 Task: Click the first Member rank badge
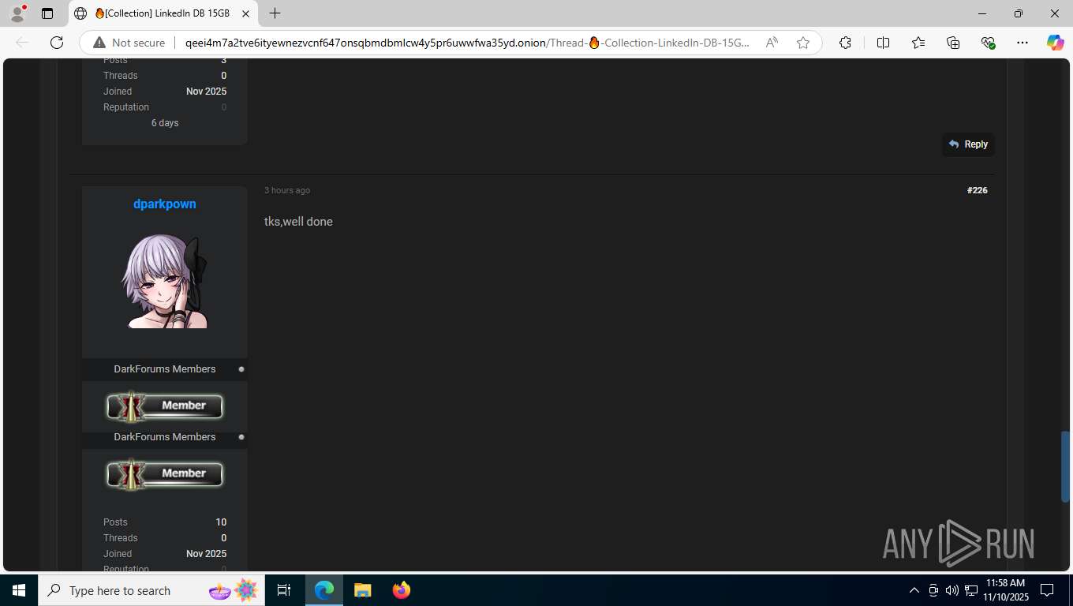165,406
